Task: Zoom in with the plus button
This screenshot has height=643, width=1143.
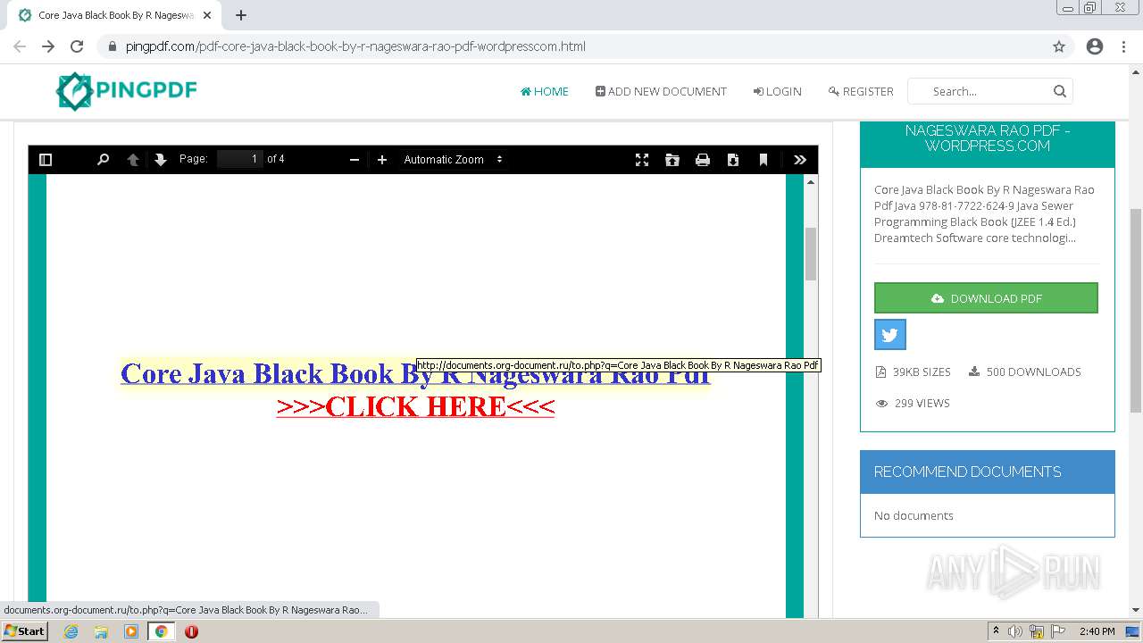Action: pyautogui.click(x=382, y=160)
